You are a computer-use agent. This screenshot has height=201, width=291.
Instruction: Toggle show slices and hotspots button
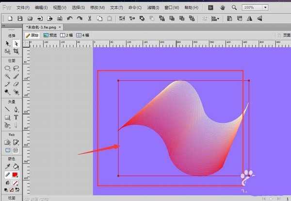(16, 151)
